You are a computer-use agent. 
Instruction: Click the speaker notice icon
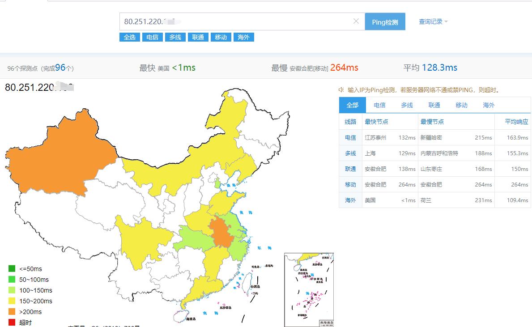pos(341,90)
